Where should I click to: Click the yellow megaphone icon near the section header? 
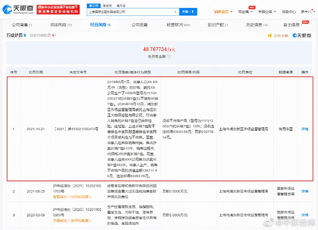point(269,35)
